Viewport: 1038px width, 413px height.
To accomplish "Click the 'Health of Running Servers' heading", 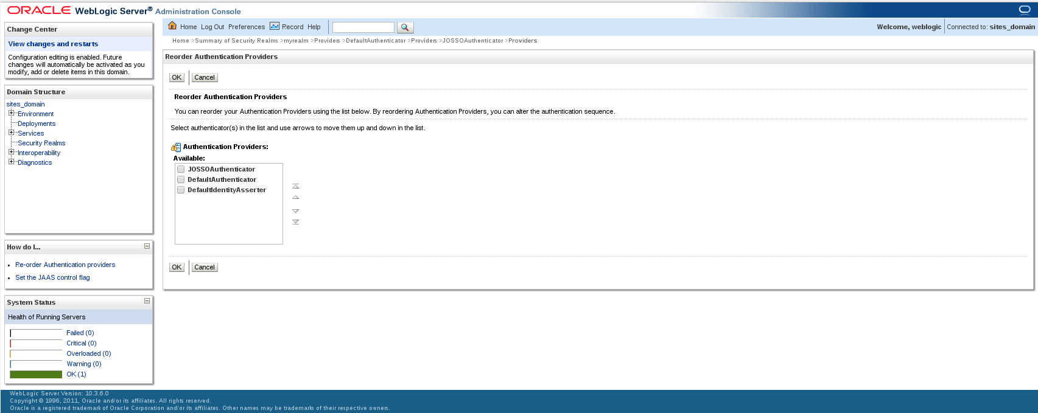I will point(47,317).
